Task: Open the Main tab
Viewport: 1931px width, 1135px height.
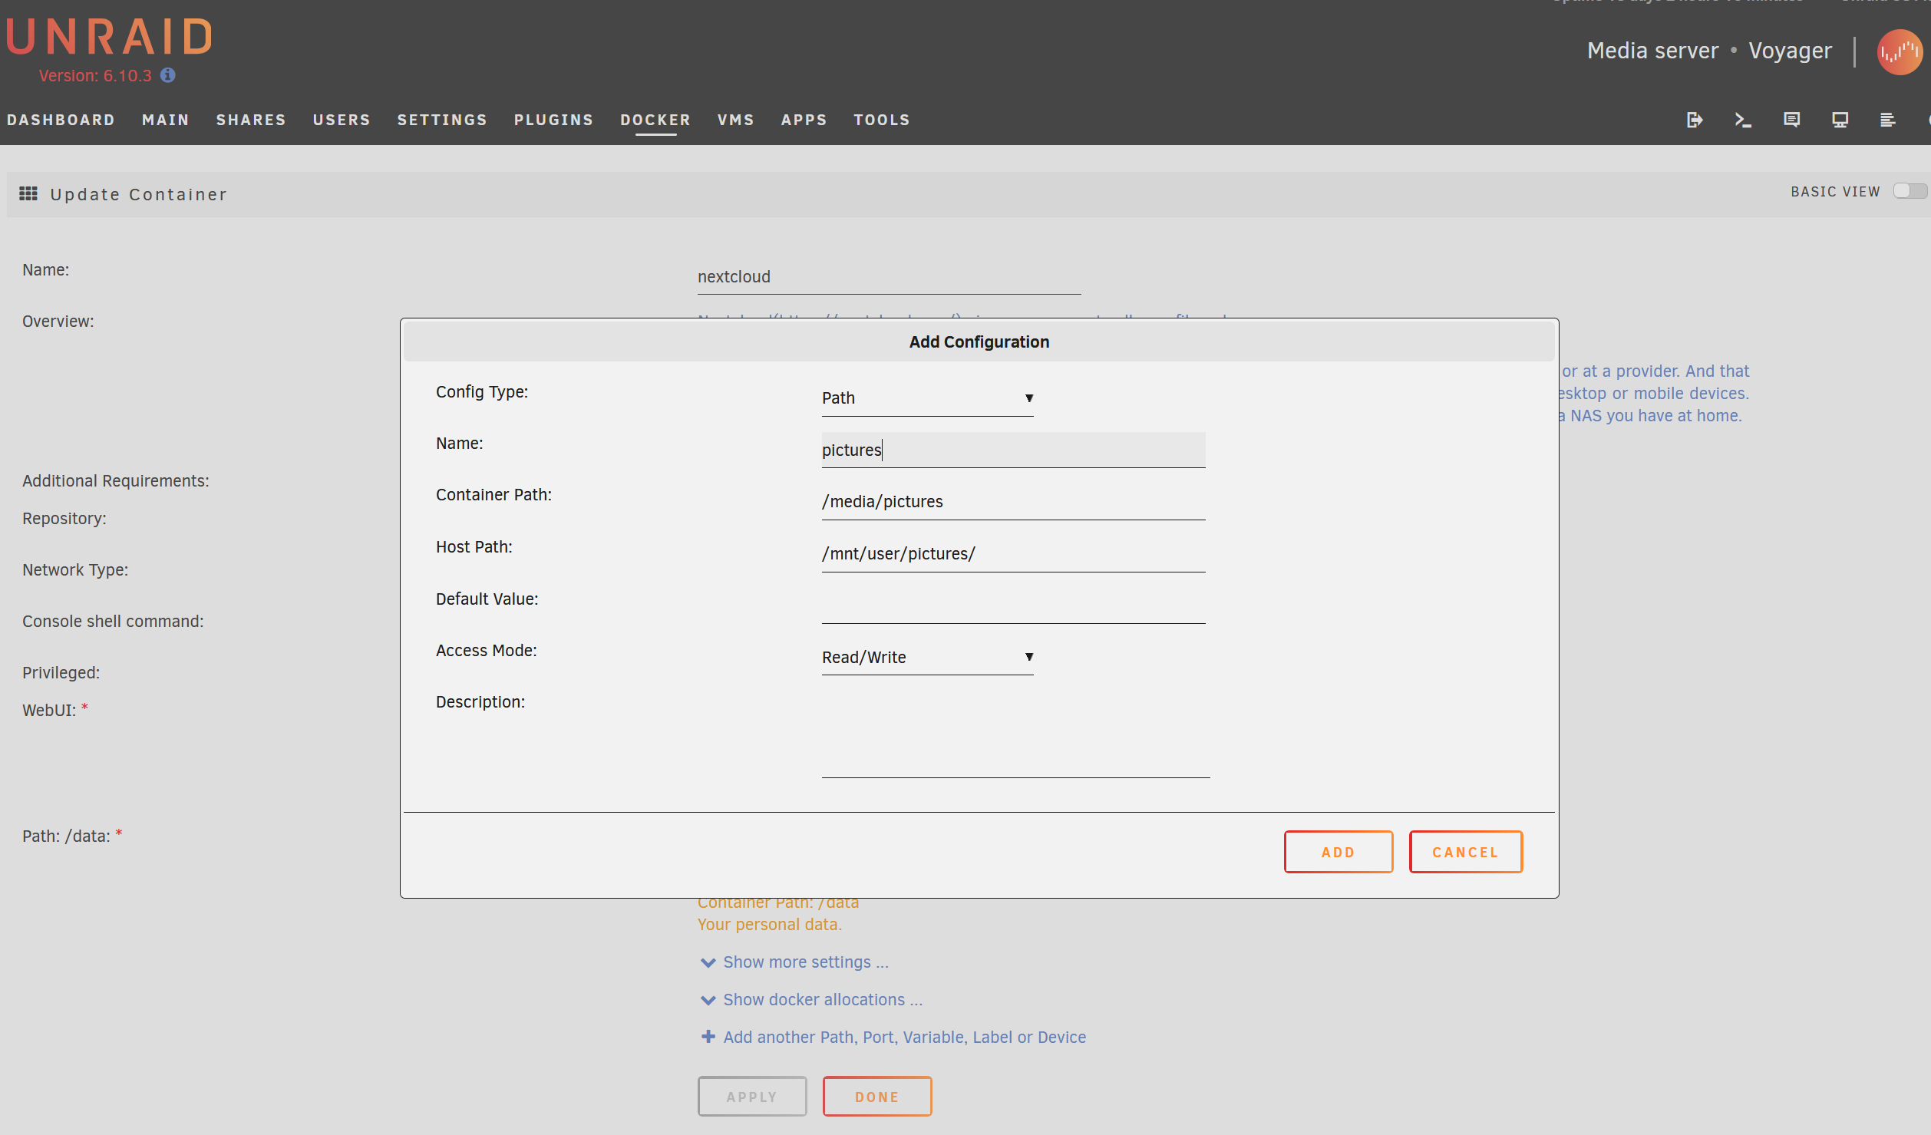Action: [166, 120]
